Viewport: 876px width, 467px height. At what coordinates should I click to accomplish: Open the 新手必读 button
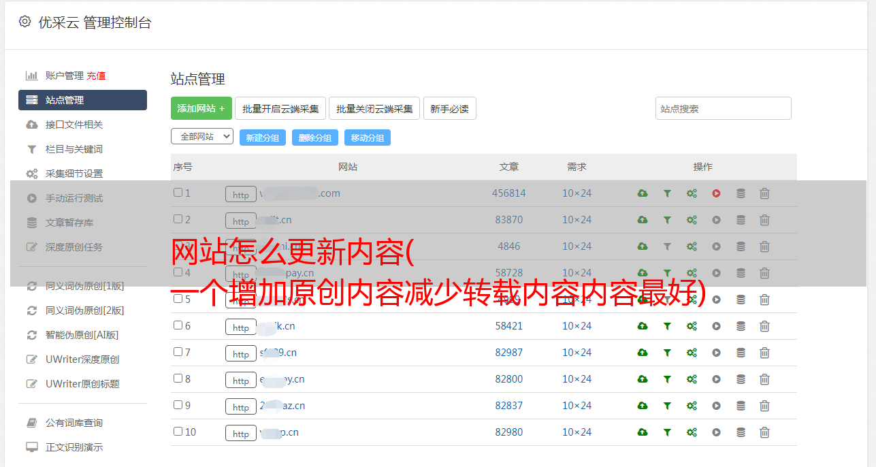click(450, 108)
